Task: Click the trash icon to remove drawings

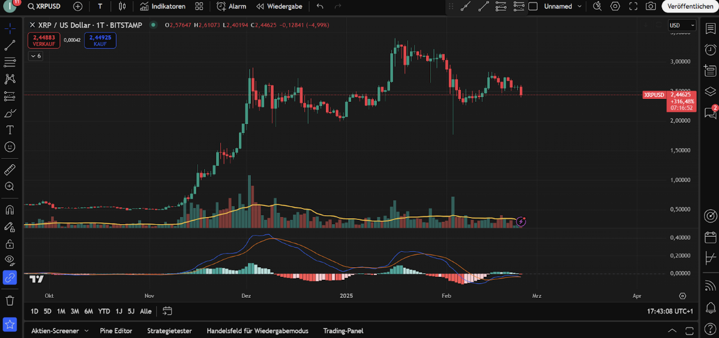Action: point(10,300)
